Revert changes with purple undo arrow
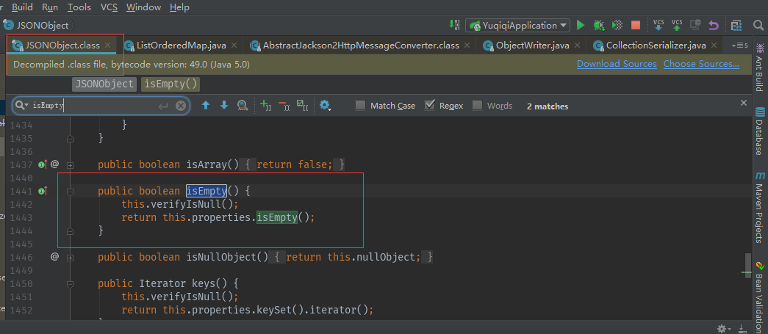The image size is (768, 334). 714,25
